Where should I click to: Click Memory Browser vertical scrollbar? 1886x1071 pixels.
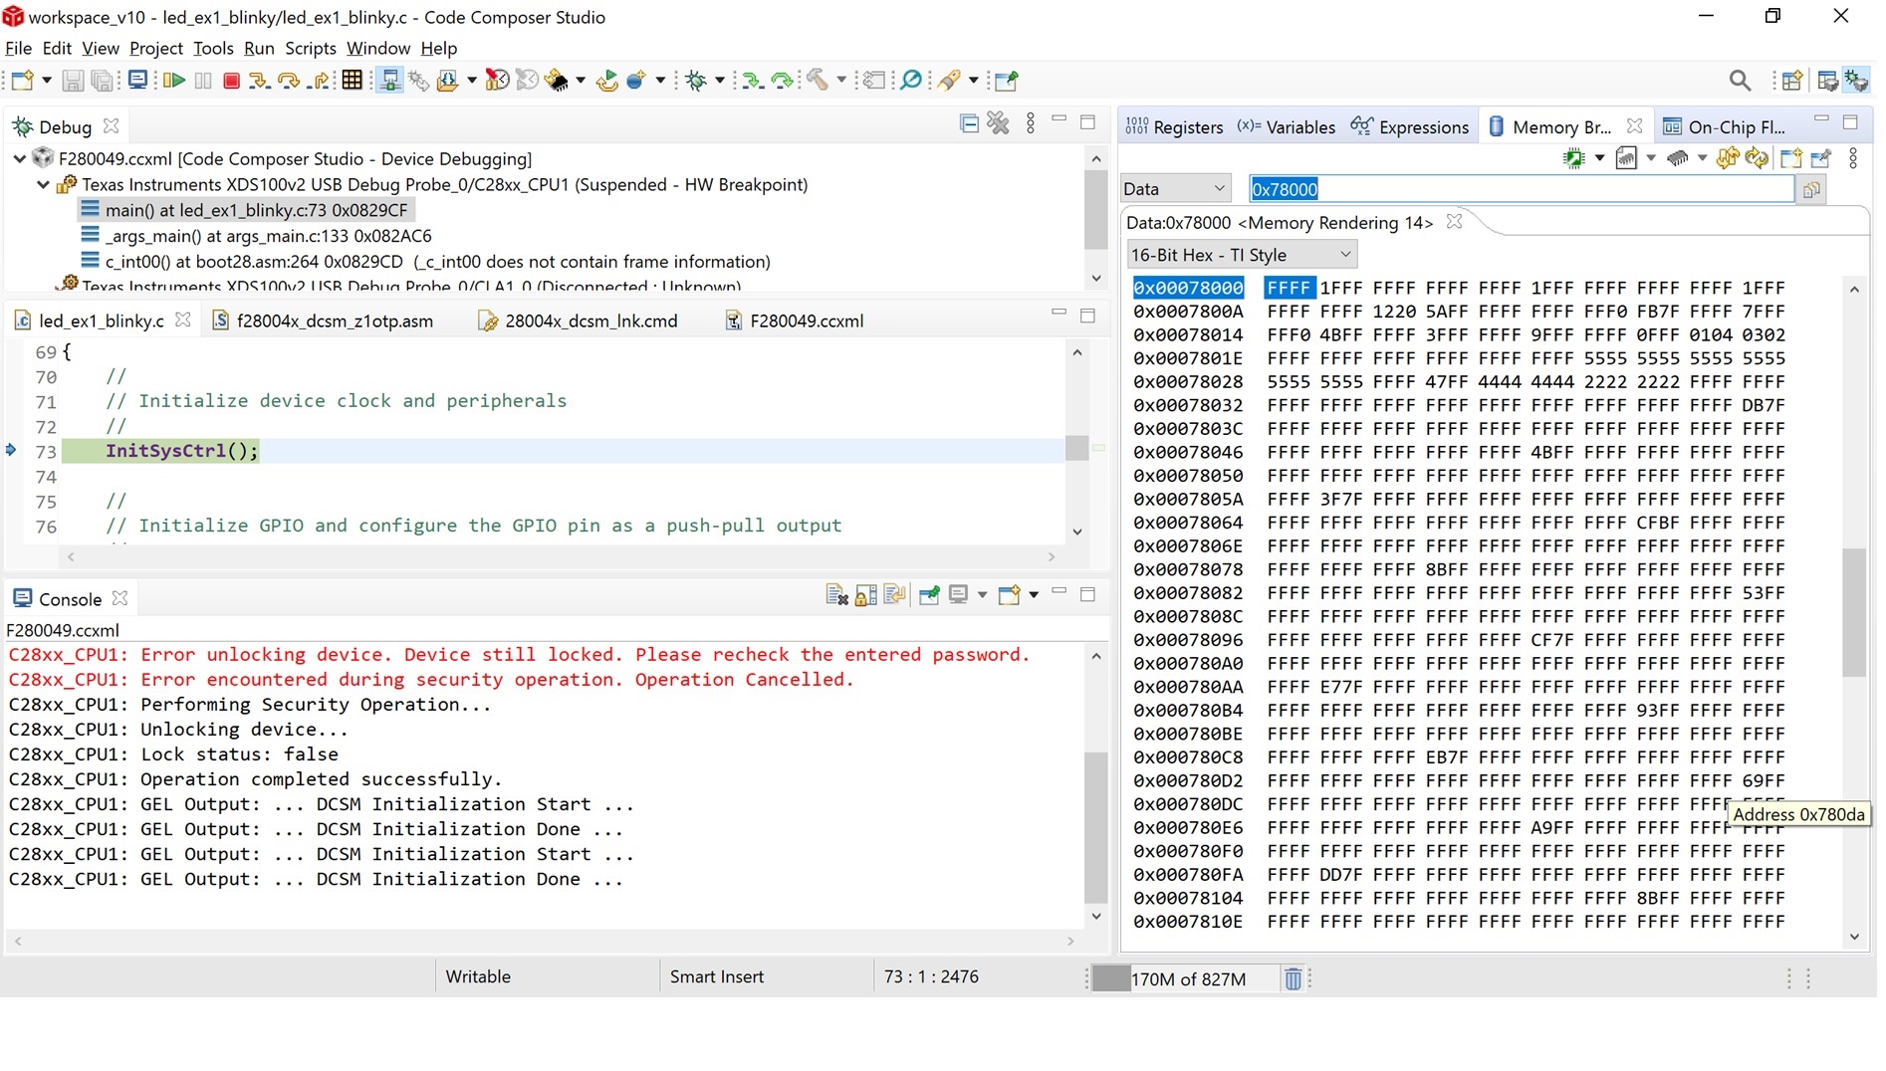1853,611
